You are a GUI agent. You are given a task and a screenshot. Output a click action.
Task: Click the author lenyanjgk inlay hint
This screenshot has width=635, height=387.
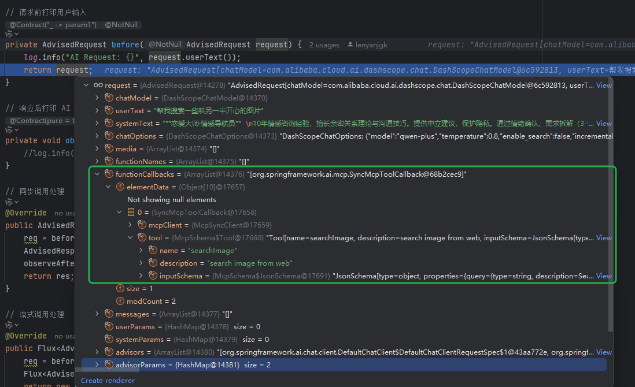click(x=368, y=45)
